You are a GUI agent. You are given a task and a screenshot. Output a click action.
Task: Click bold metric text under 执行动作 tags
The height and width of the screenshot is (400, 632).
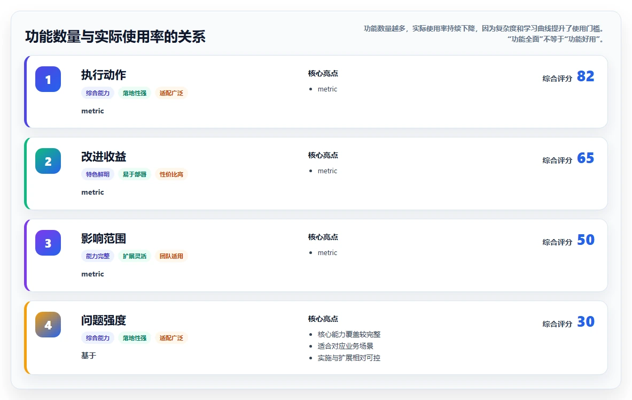coord(93,111)
